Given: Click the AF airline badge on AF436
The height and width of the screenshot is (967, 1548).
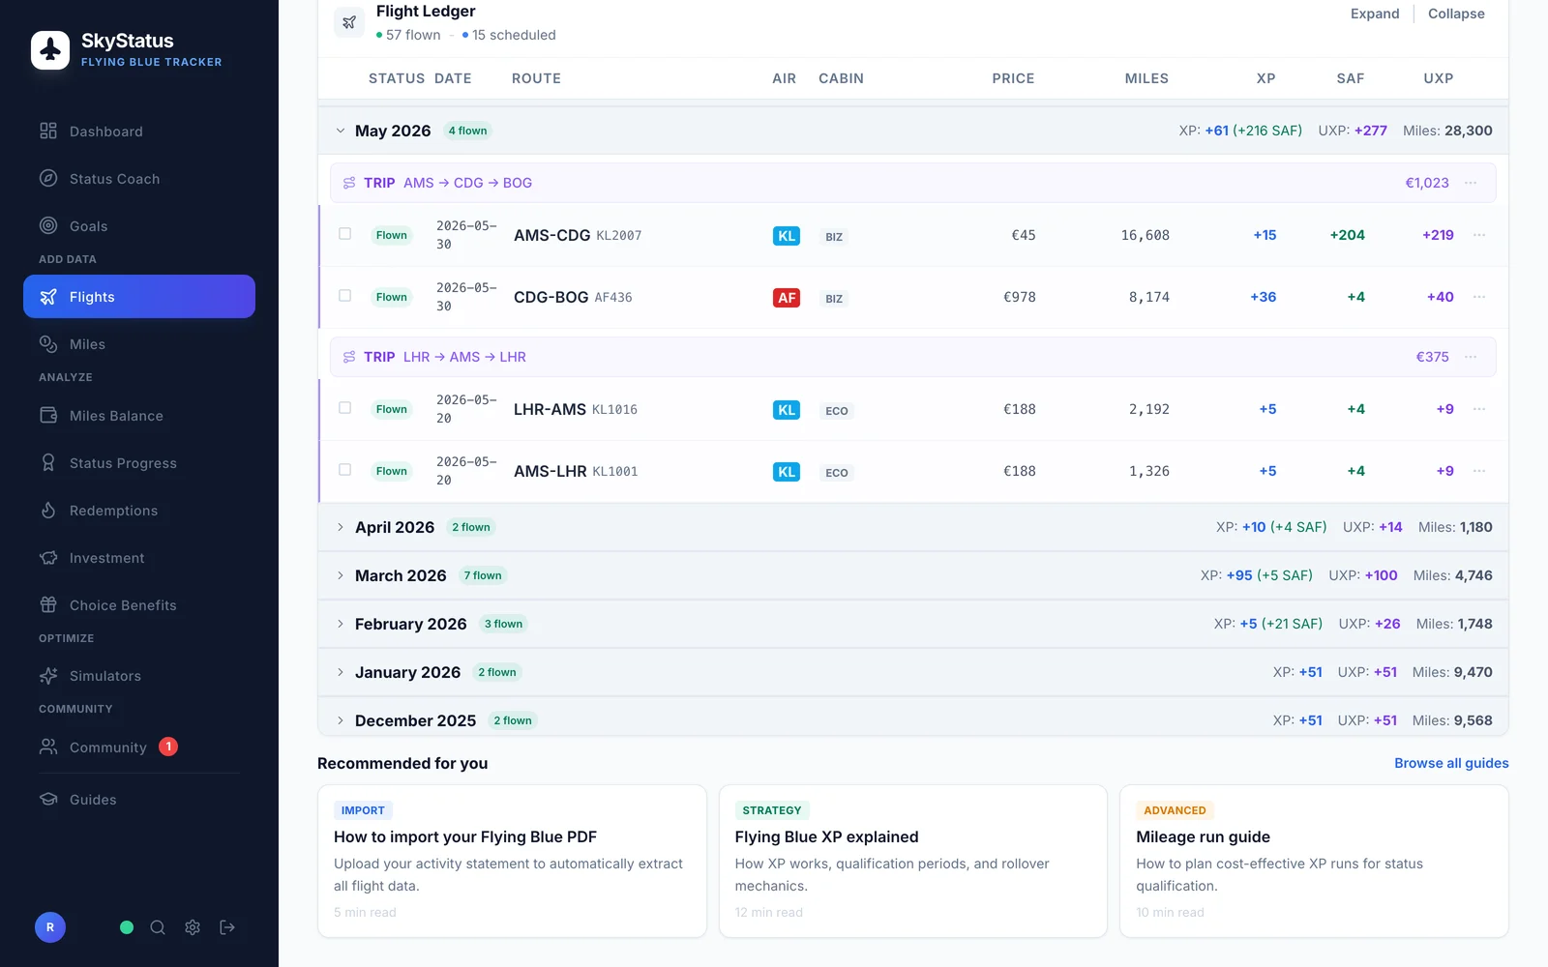Looking at the screenshot, I should [787, 298].
